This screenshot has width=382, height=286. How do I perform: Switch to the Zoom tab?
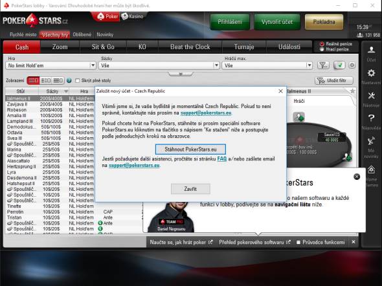60,47
